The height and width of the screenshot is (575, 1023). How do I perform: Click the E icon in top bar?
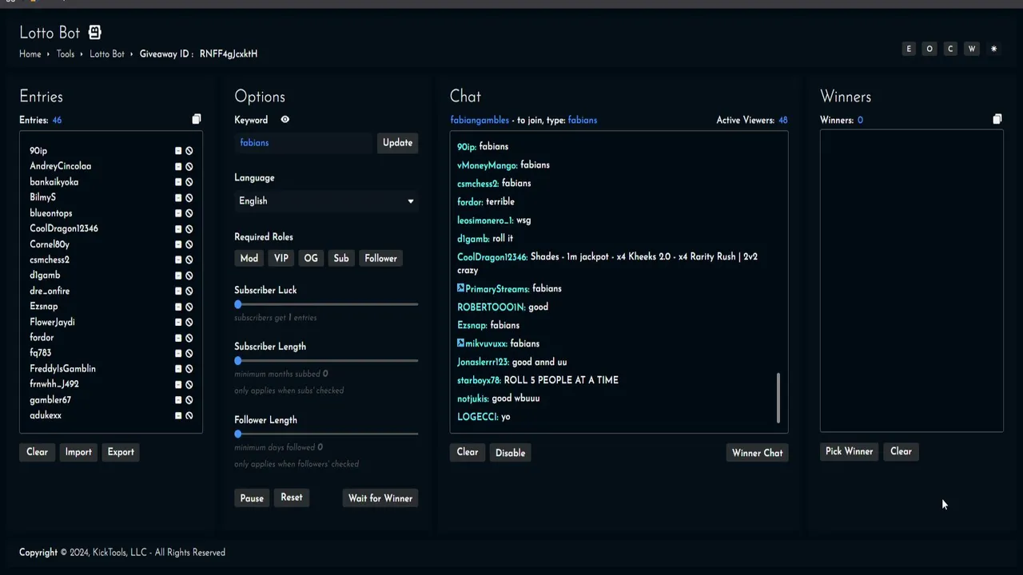[909, 49]
